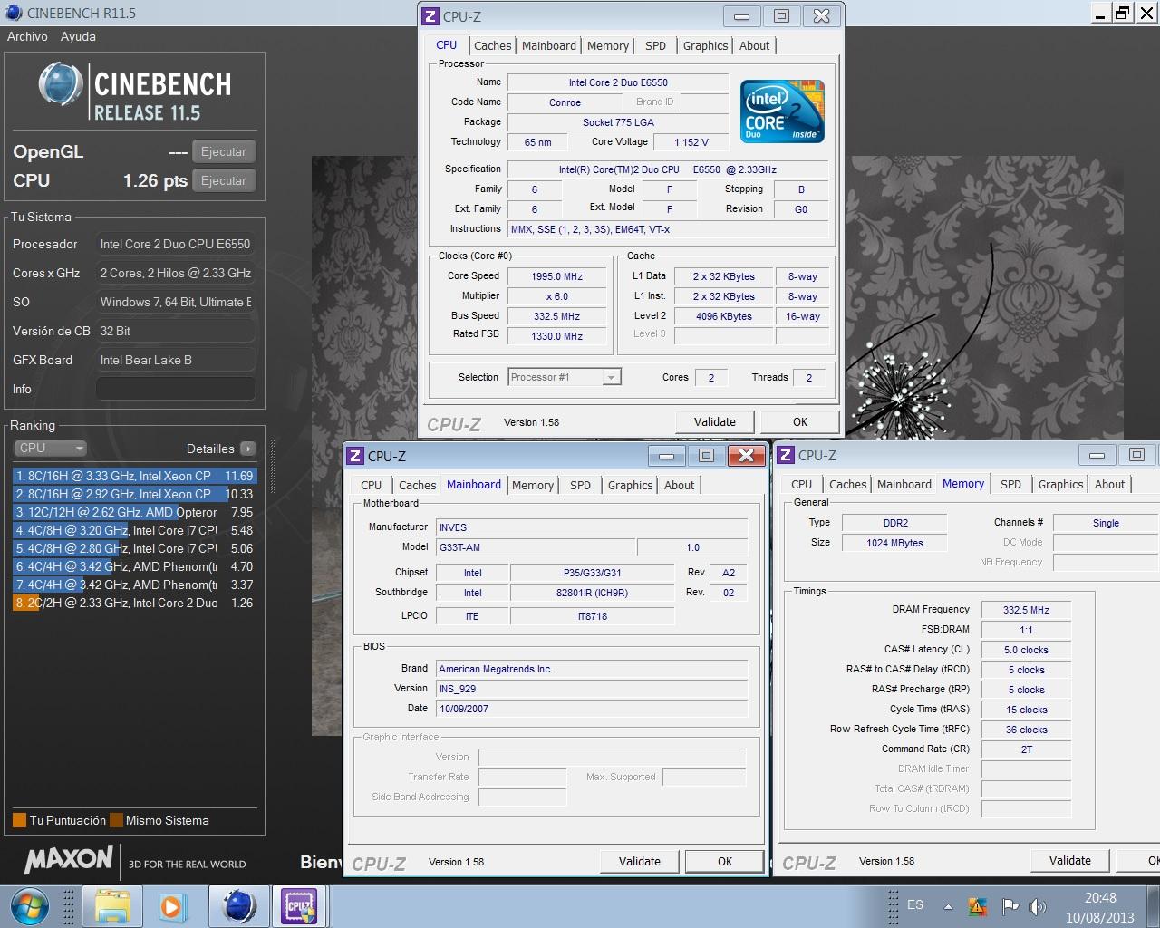
Task: Click the colorful tray icon next to the flag
Action: click(x=978, y=906)
